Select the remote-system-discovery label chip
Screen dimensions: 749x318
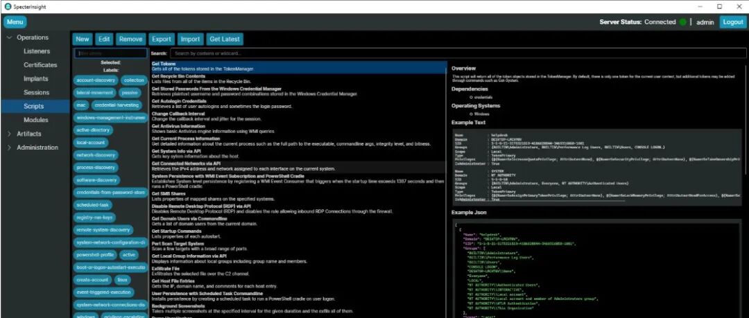coord(103,230)
